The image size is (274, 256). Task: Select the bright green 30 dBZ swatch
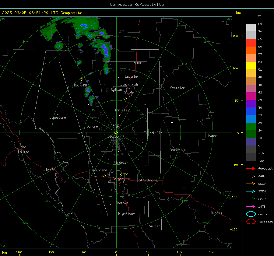251,126
